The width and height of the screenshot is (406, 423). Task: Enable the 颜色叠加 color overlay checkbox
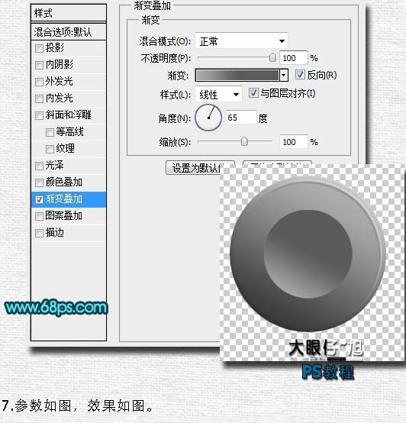39,182
